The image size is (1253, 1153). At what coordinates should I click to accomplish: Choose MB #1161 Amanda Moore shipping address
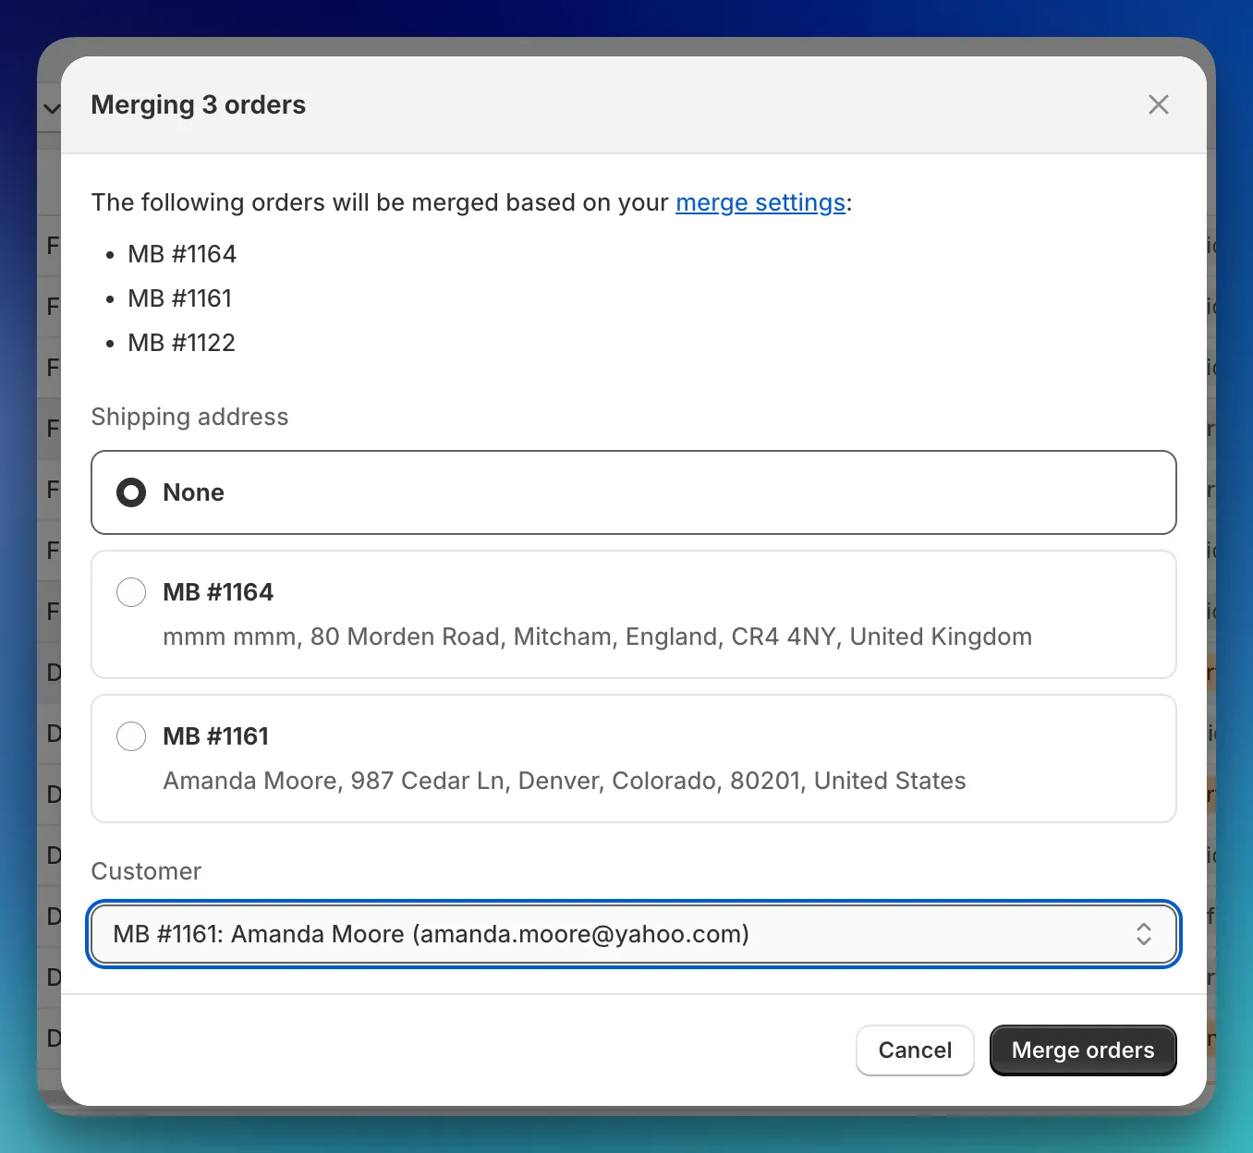[131, 736]
